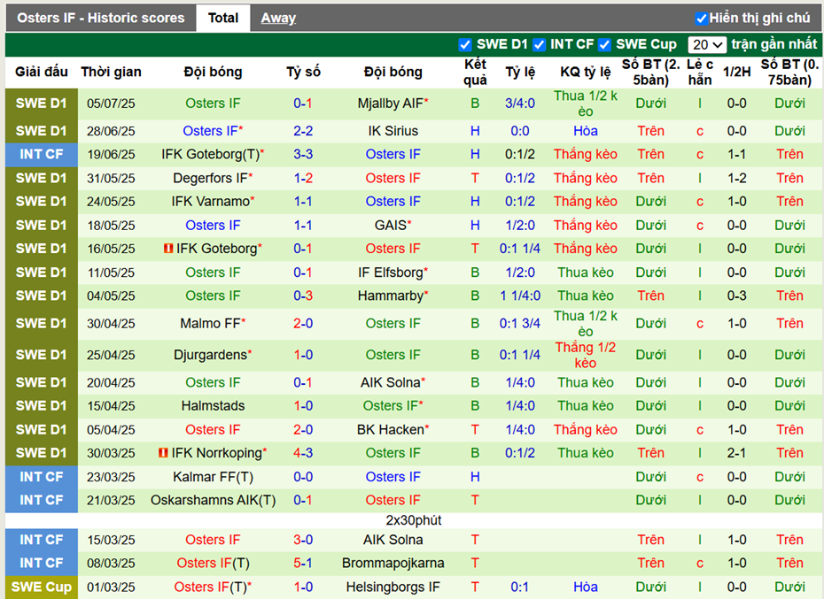Click SWE D1 league label on 05/07/25
Screen dimensions: 824x599
(42, 104)
